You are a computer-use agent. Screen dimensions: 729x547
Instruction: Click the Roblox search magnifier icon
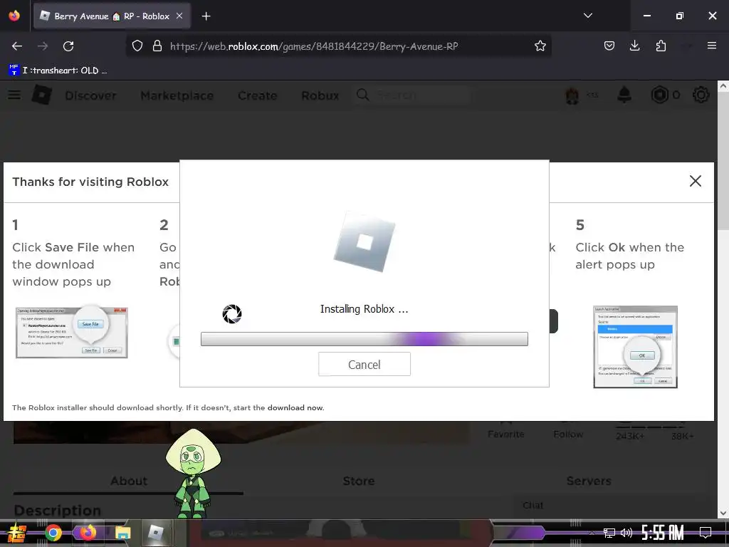tap(362, 95)
